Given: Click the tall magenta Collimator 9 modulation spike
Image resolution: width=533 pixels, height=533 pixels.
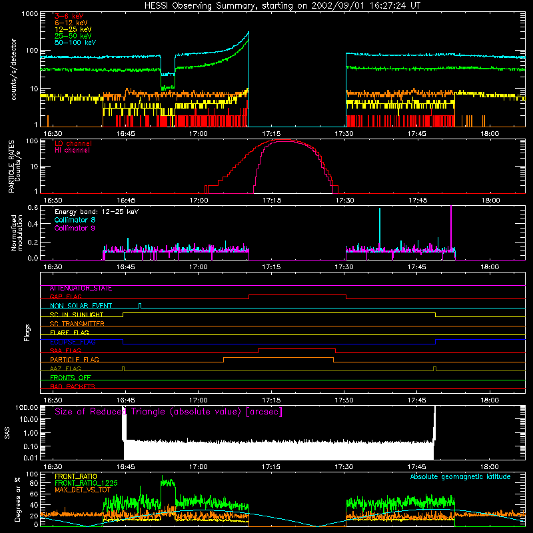Looking at the screenshot, I should coord(451,227).
